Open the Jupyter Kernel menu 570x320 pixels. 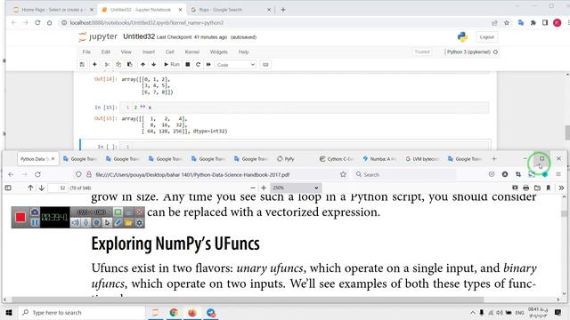[192, 52]
